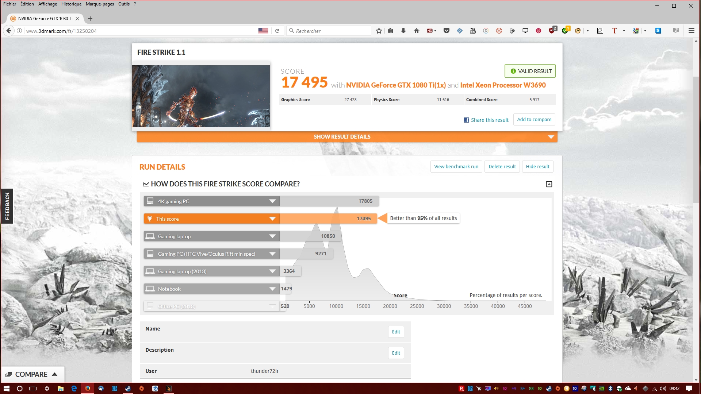This screenshot has width=701, height=394.
Task: Click Delete result button
Action: tap(502, 167)
